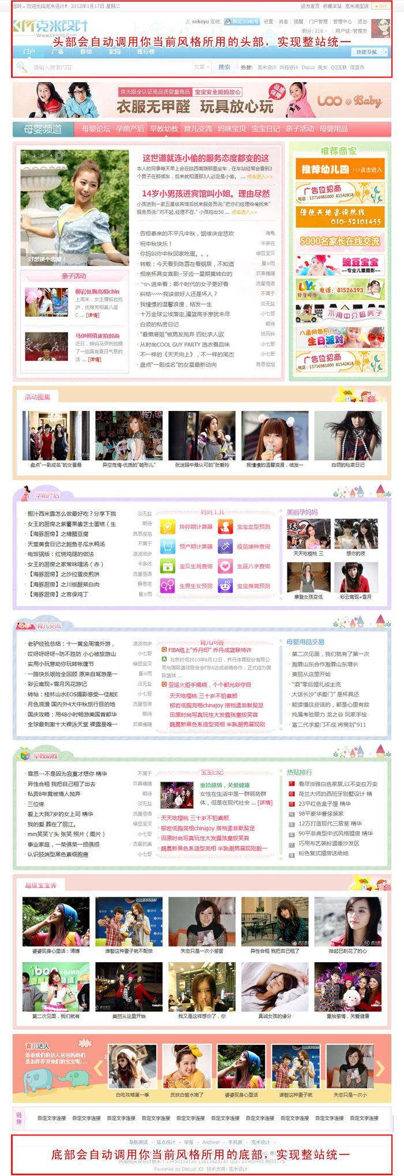
Task: Click the 搜索 button
Action: coord(225,67)
